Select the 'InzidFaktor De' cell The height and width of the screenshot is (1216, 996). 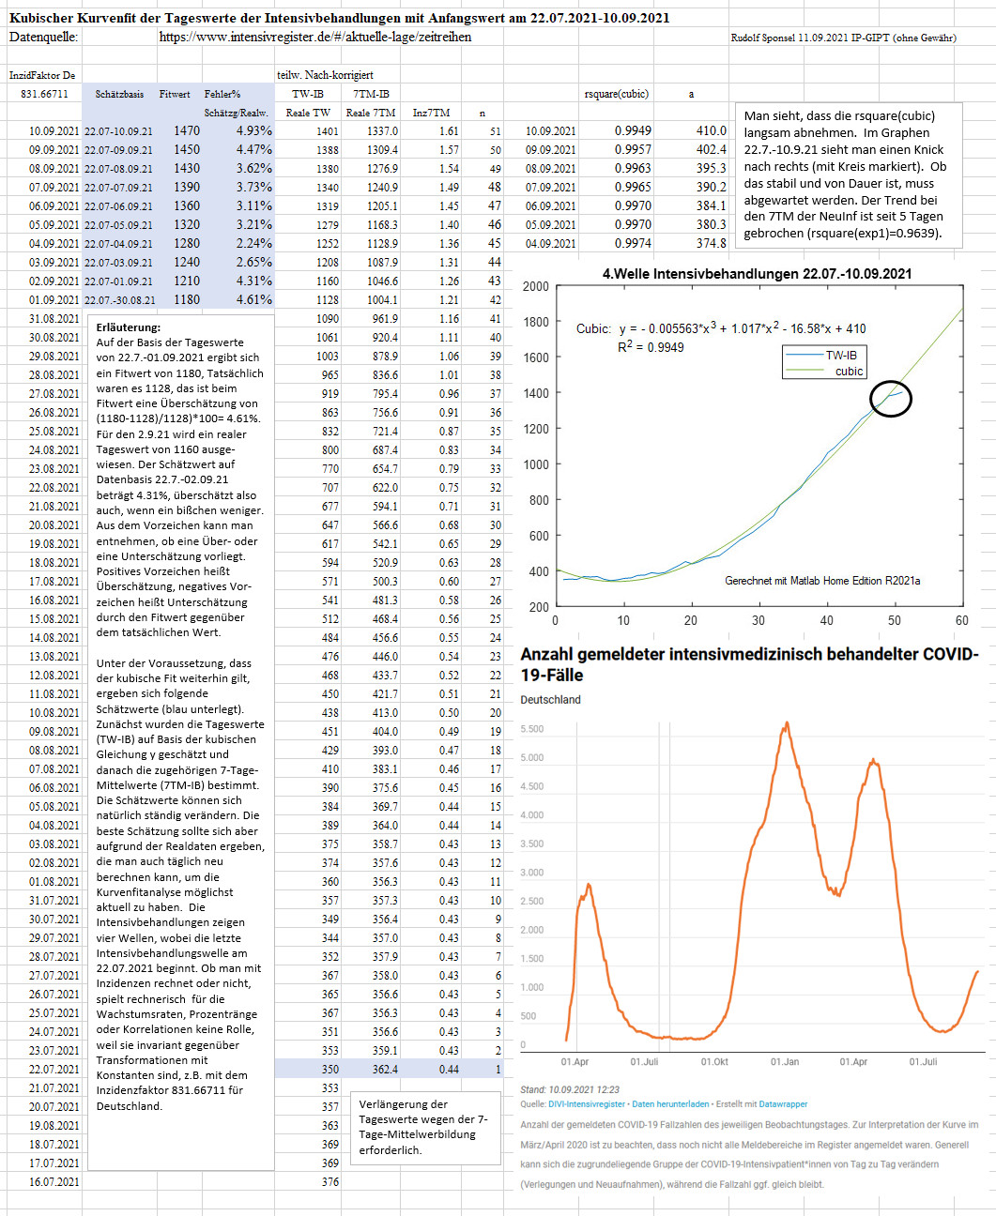click(x=42, y=75)
